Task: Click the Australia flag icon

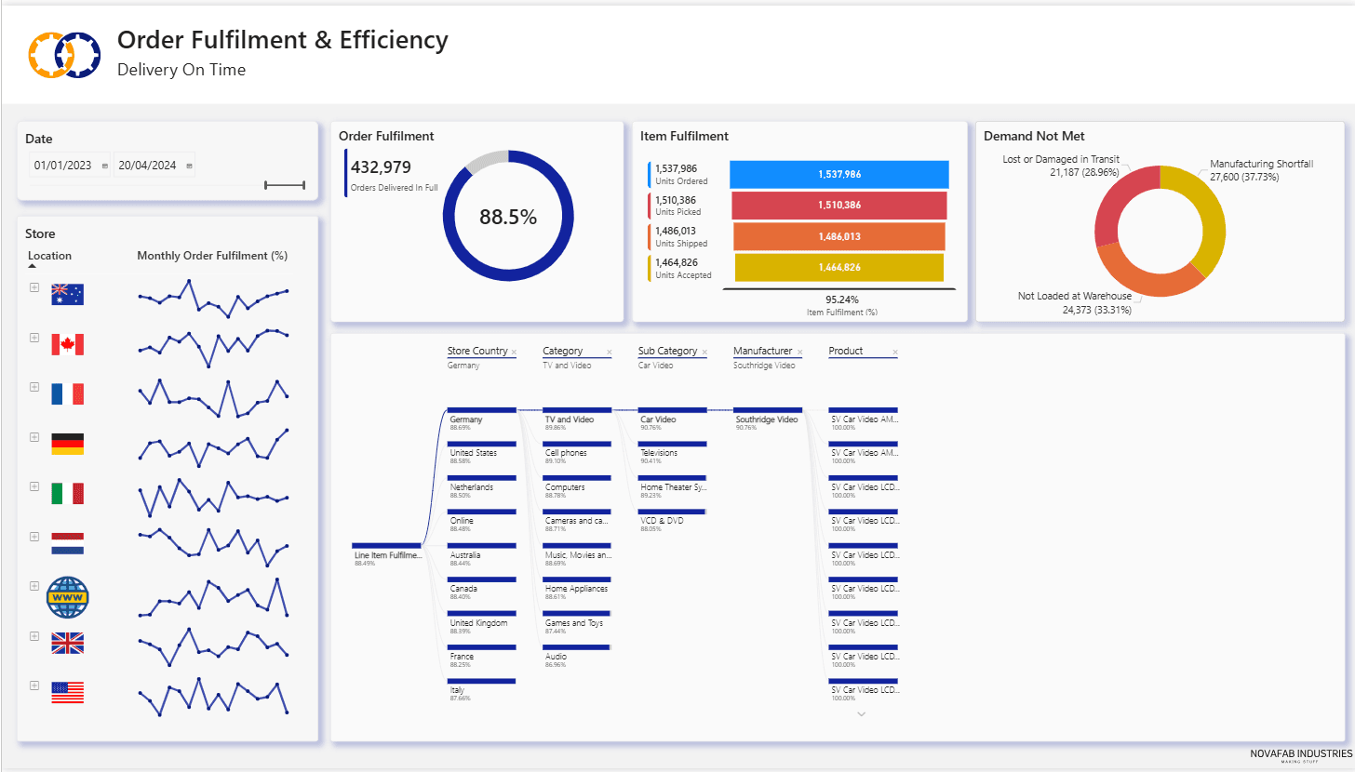Action: pyautogui.click(x=67, y=295)
